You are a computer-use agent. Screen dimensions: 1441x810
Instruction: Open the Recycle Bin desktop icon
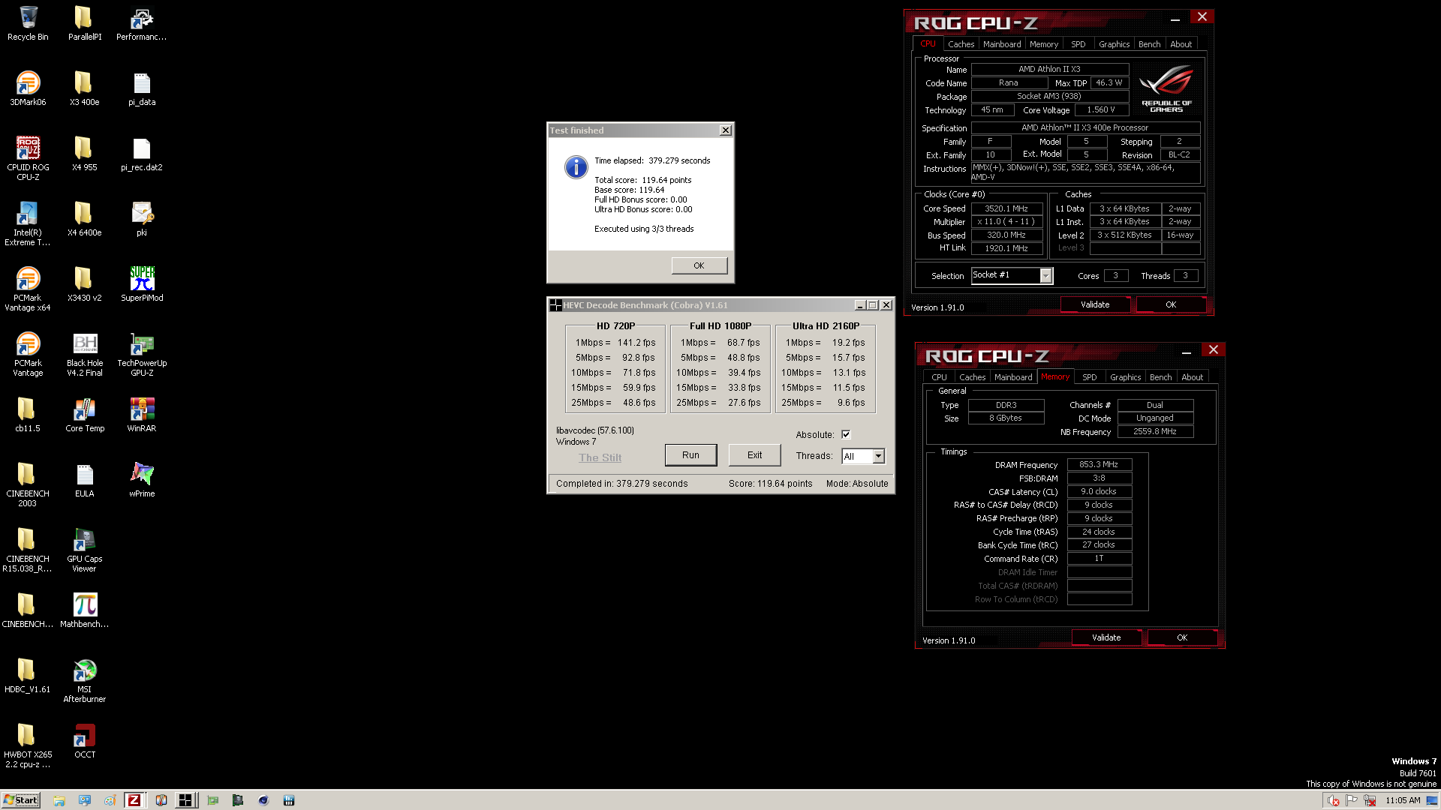point(28,23)
